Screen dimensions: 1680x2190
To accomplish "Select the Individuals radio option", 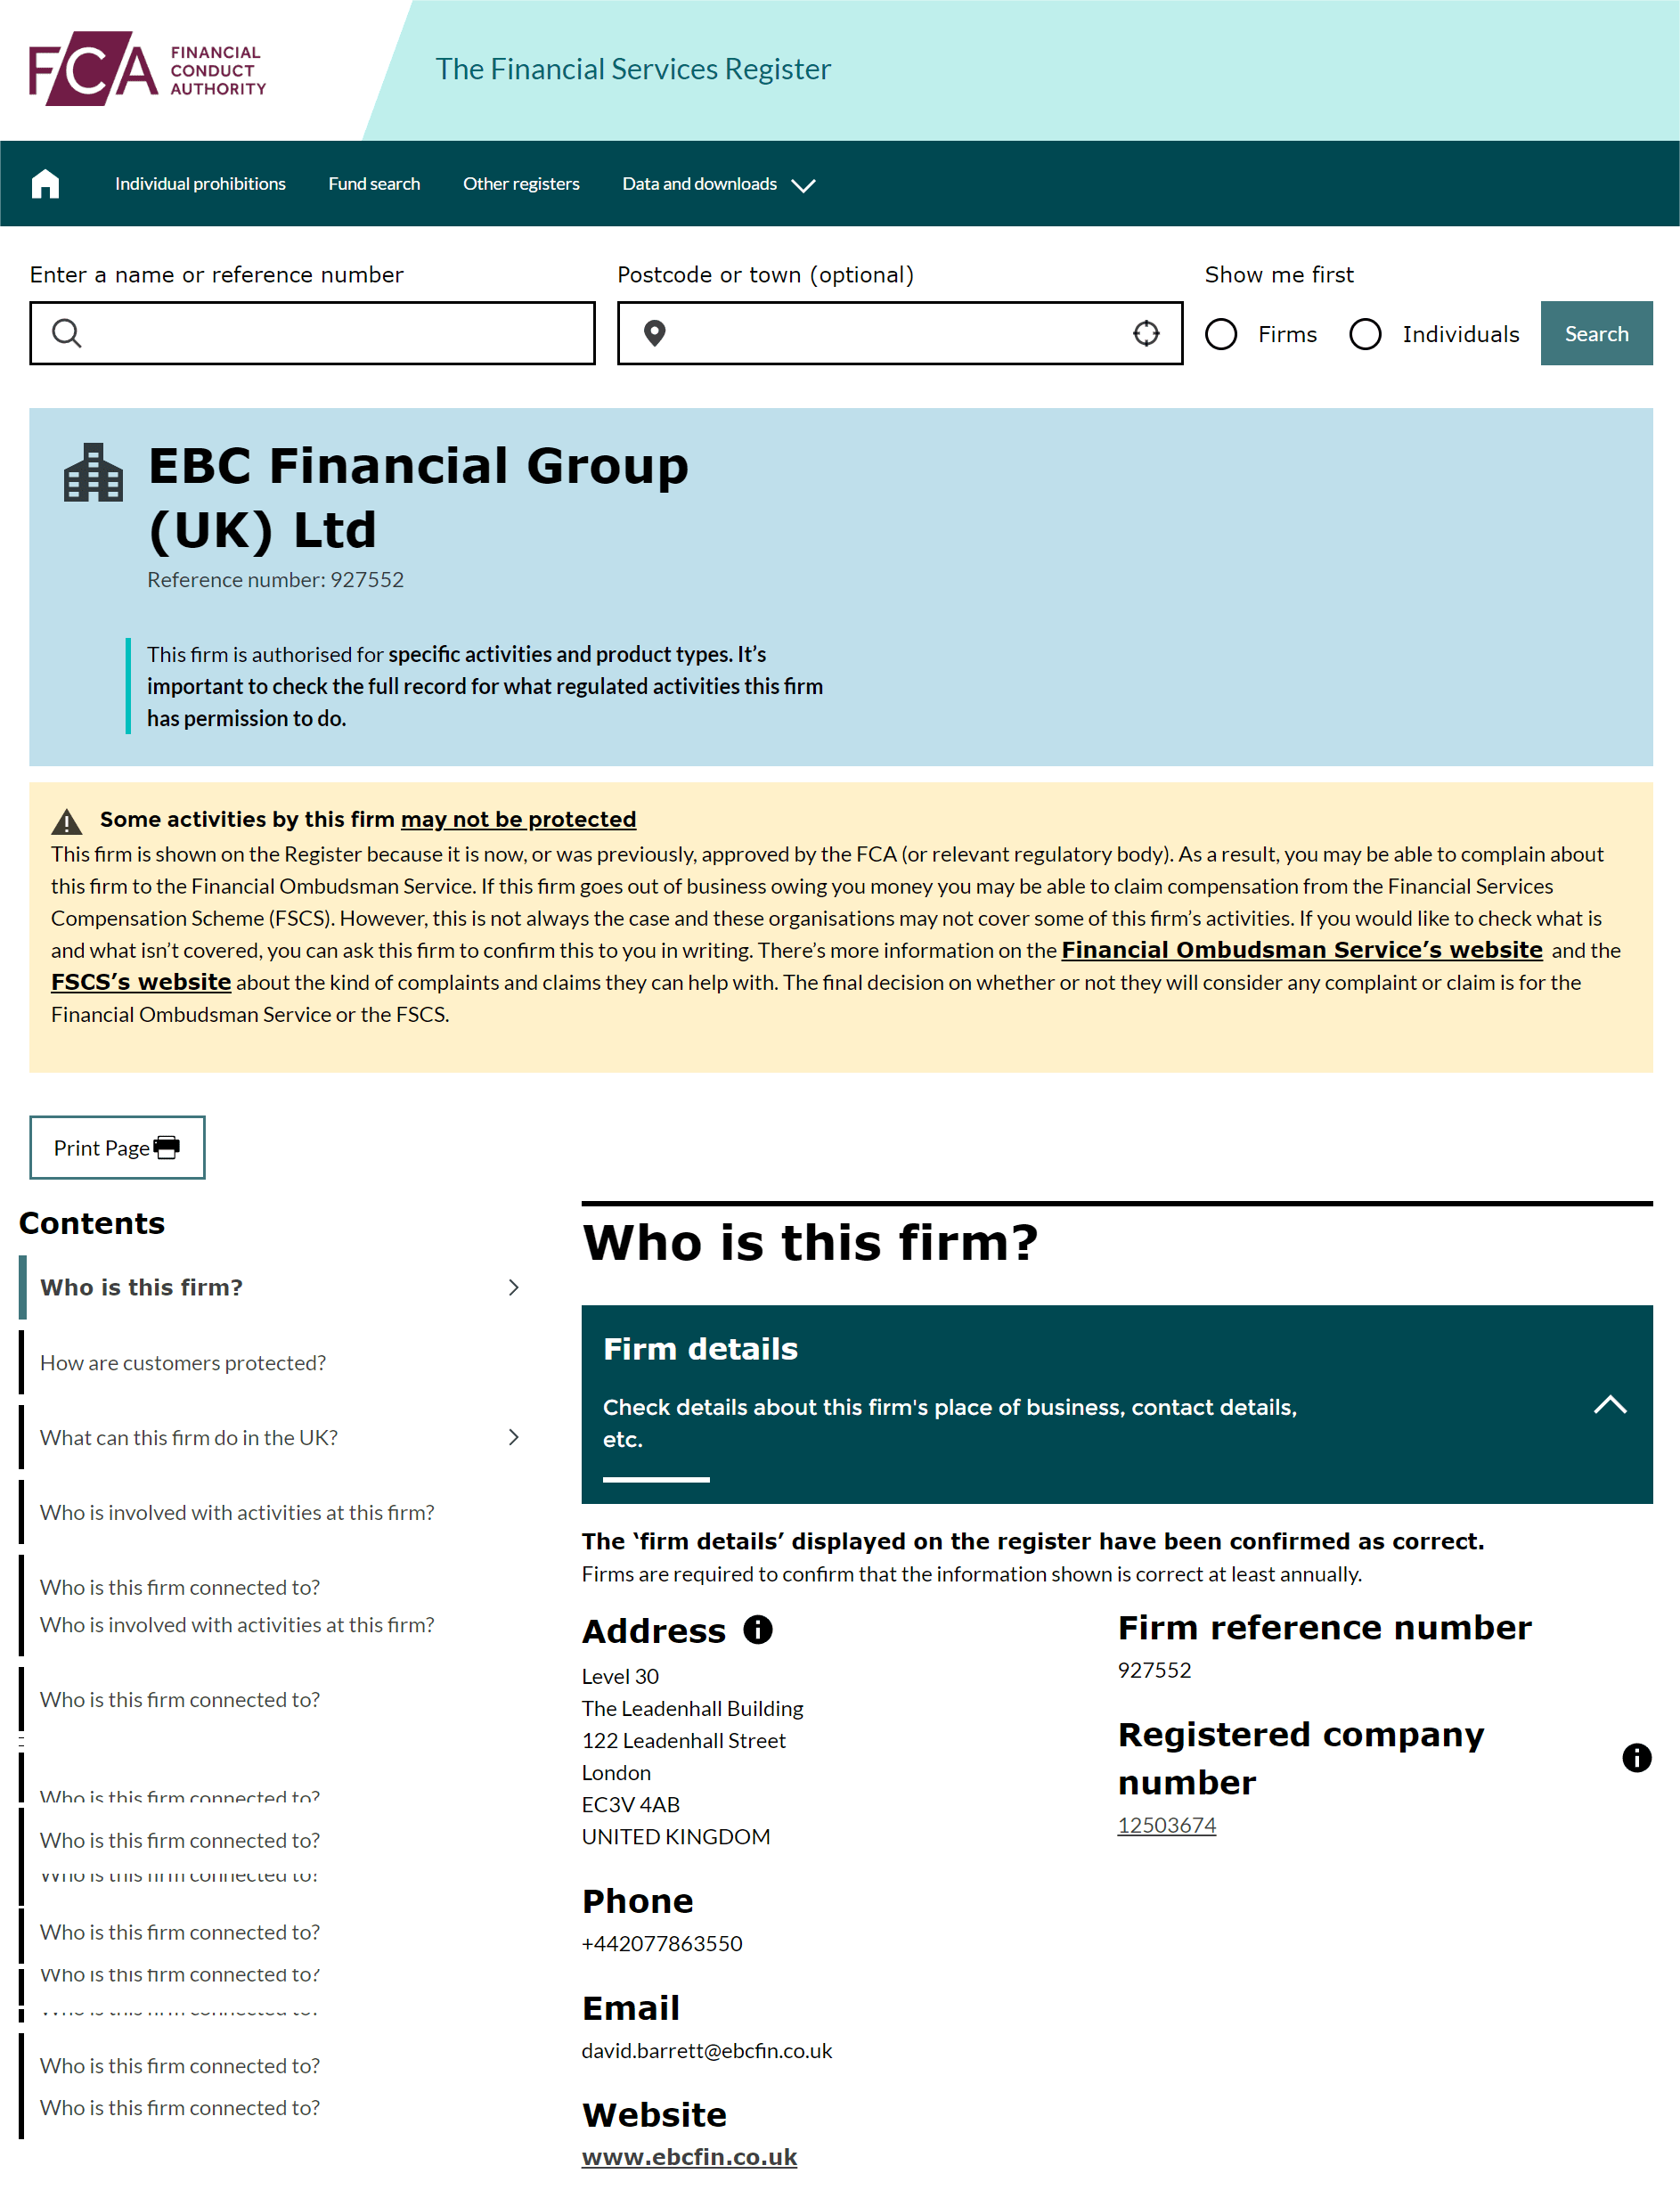I will 1365,334.
